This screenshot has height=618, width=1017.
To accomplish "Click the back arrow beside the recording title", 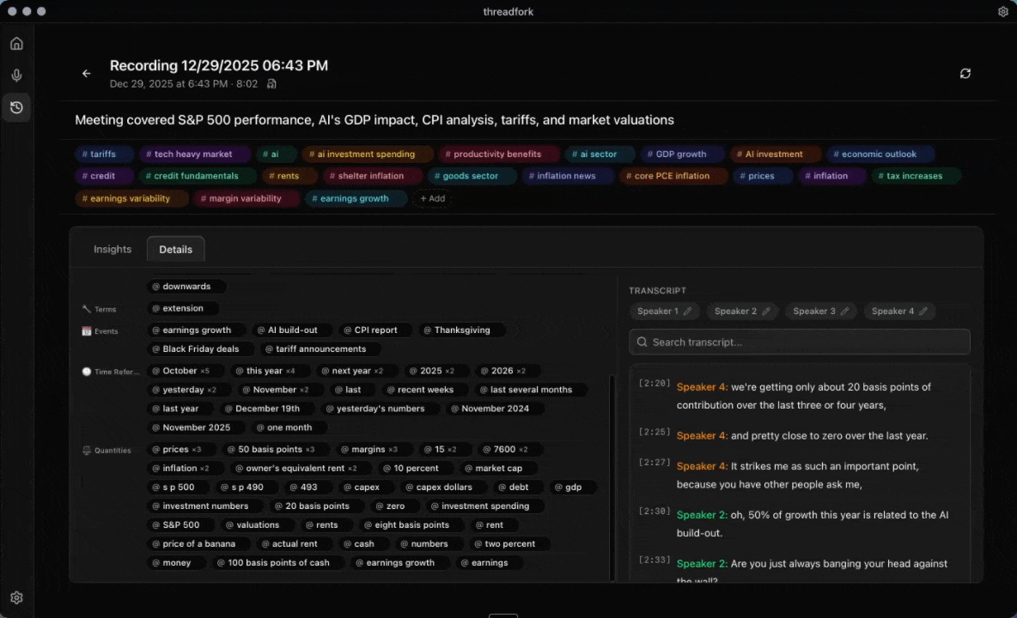I will (86, 74).
